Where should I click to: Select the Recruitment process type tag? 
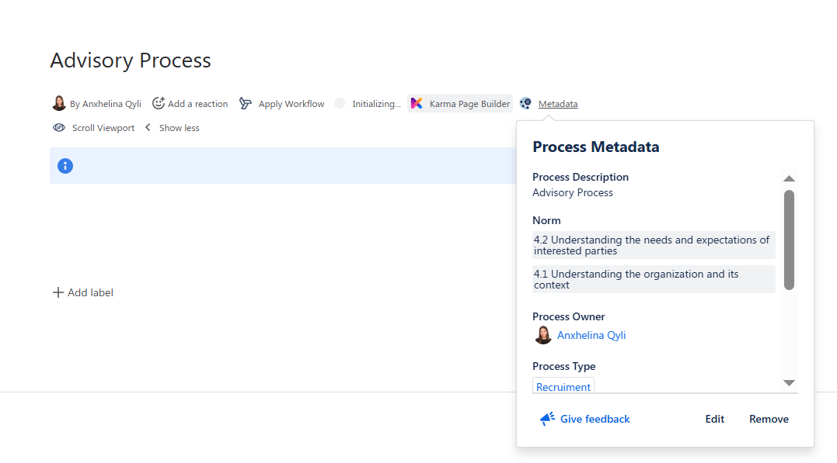tap(563, 386)
